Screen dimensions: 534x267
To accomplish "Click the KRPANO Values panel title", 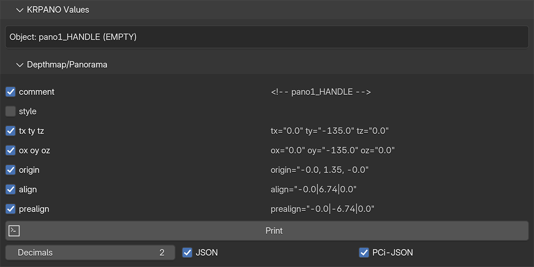I will click(x=58, y=10).
